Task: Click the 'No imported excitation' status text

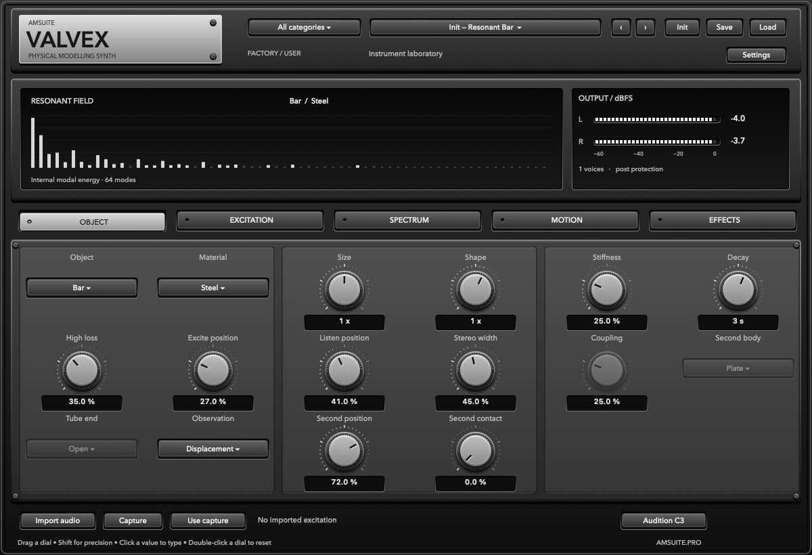Action: click(x=297, y=520)
